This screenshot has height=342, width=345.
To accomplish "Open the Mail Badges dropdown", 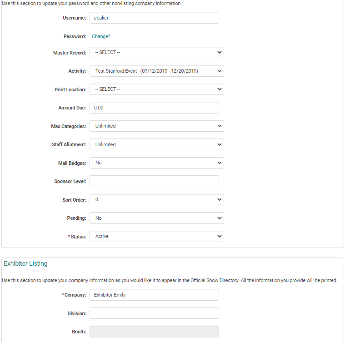I will pyautogui.click(x=156, y=163).
